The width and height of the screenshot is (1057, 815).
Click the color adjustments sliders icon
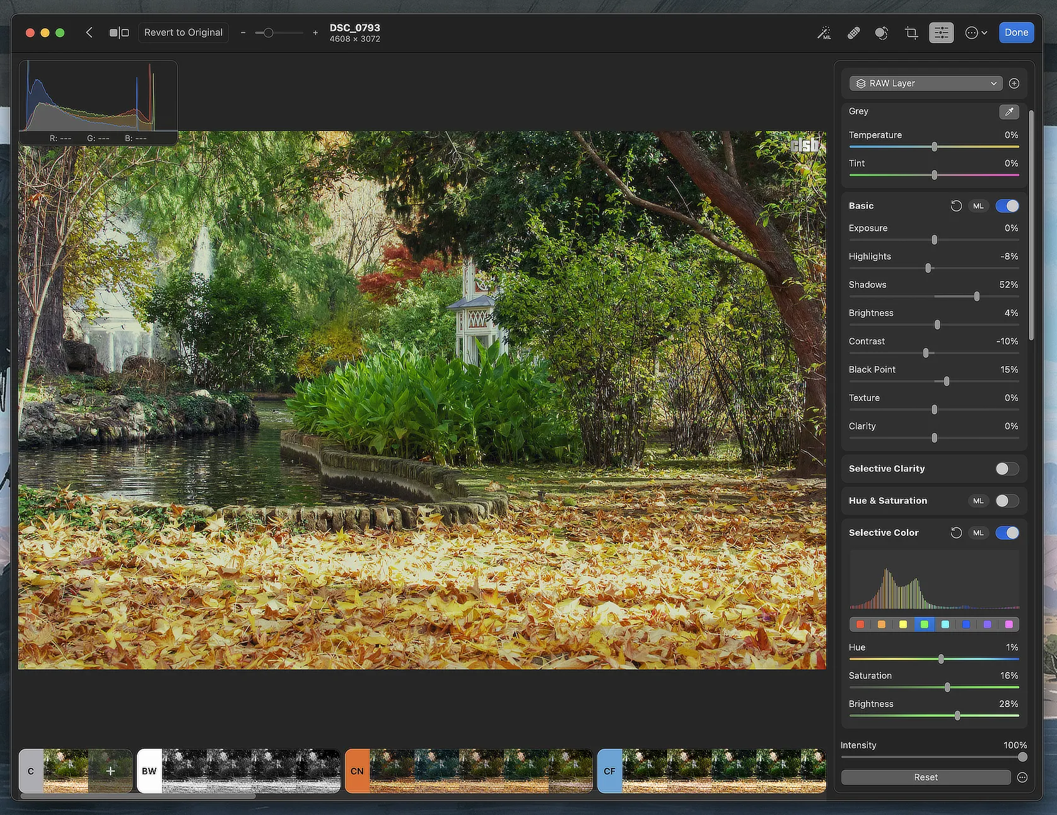tap(941, 33)
